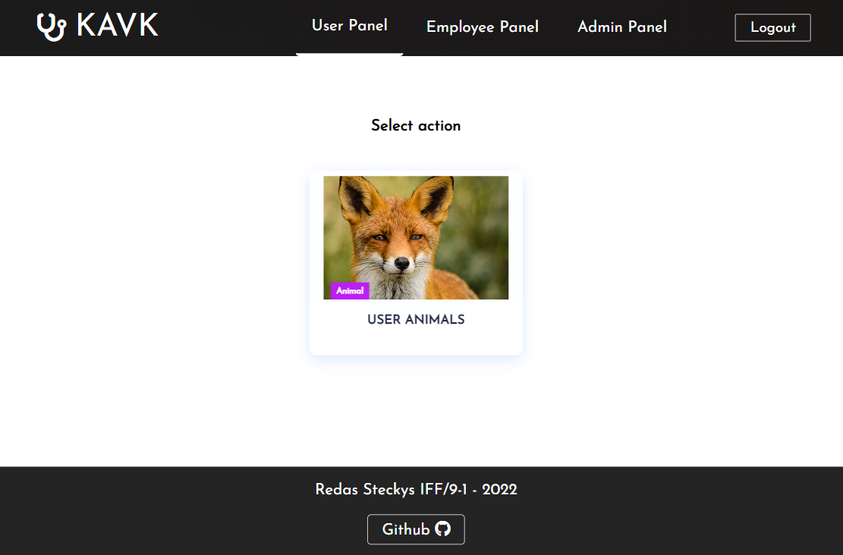Open the Github repository button
Image resolution: width=843 pixels, height=555 pixels.
(x=416, y=529)
